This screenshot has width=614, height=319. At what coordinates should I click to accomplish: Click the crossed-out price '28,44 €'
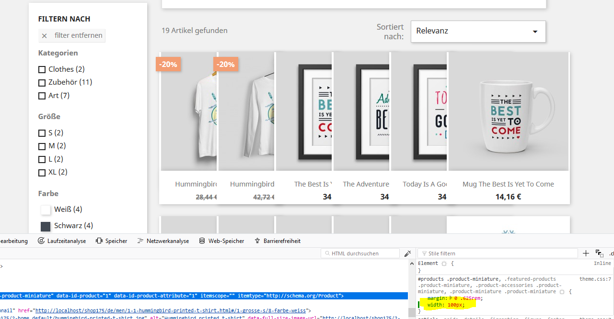(207, 197)
